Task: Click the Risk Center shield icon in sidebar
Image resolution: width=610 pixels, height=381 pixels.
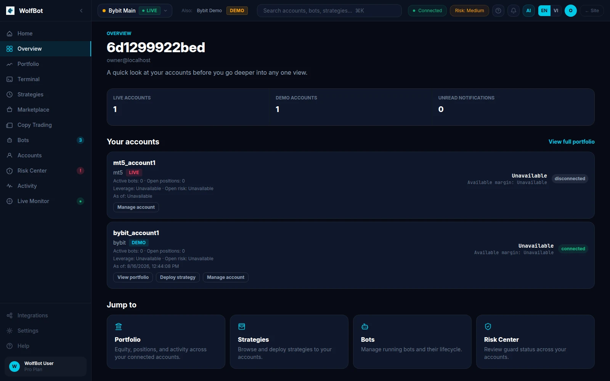Action: tap(10, 171)
